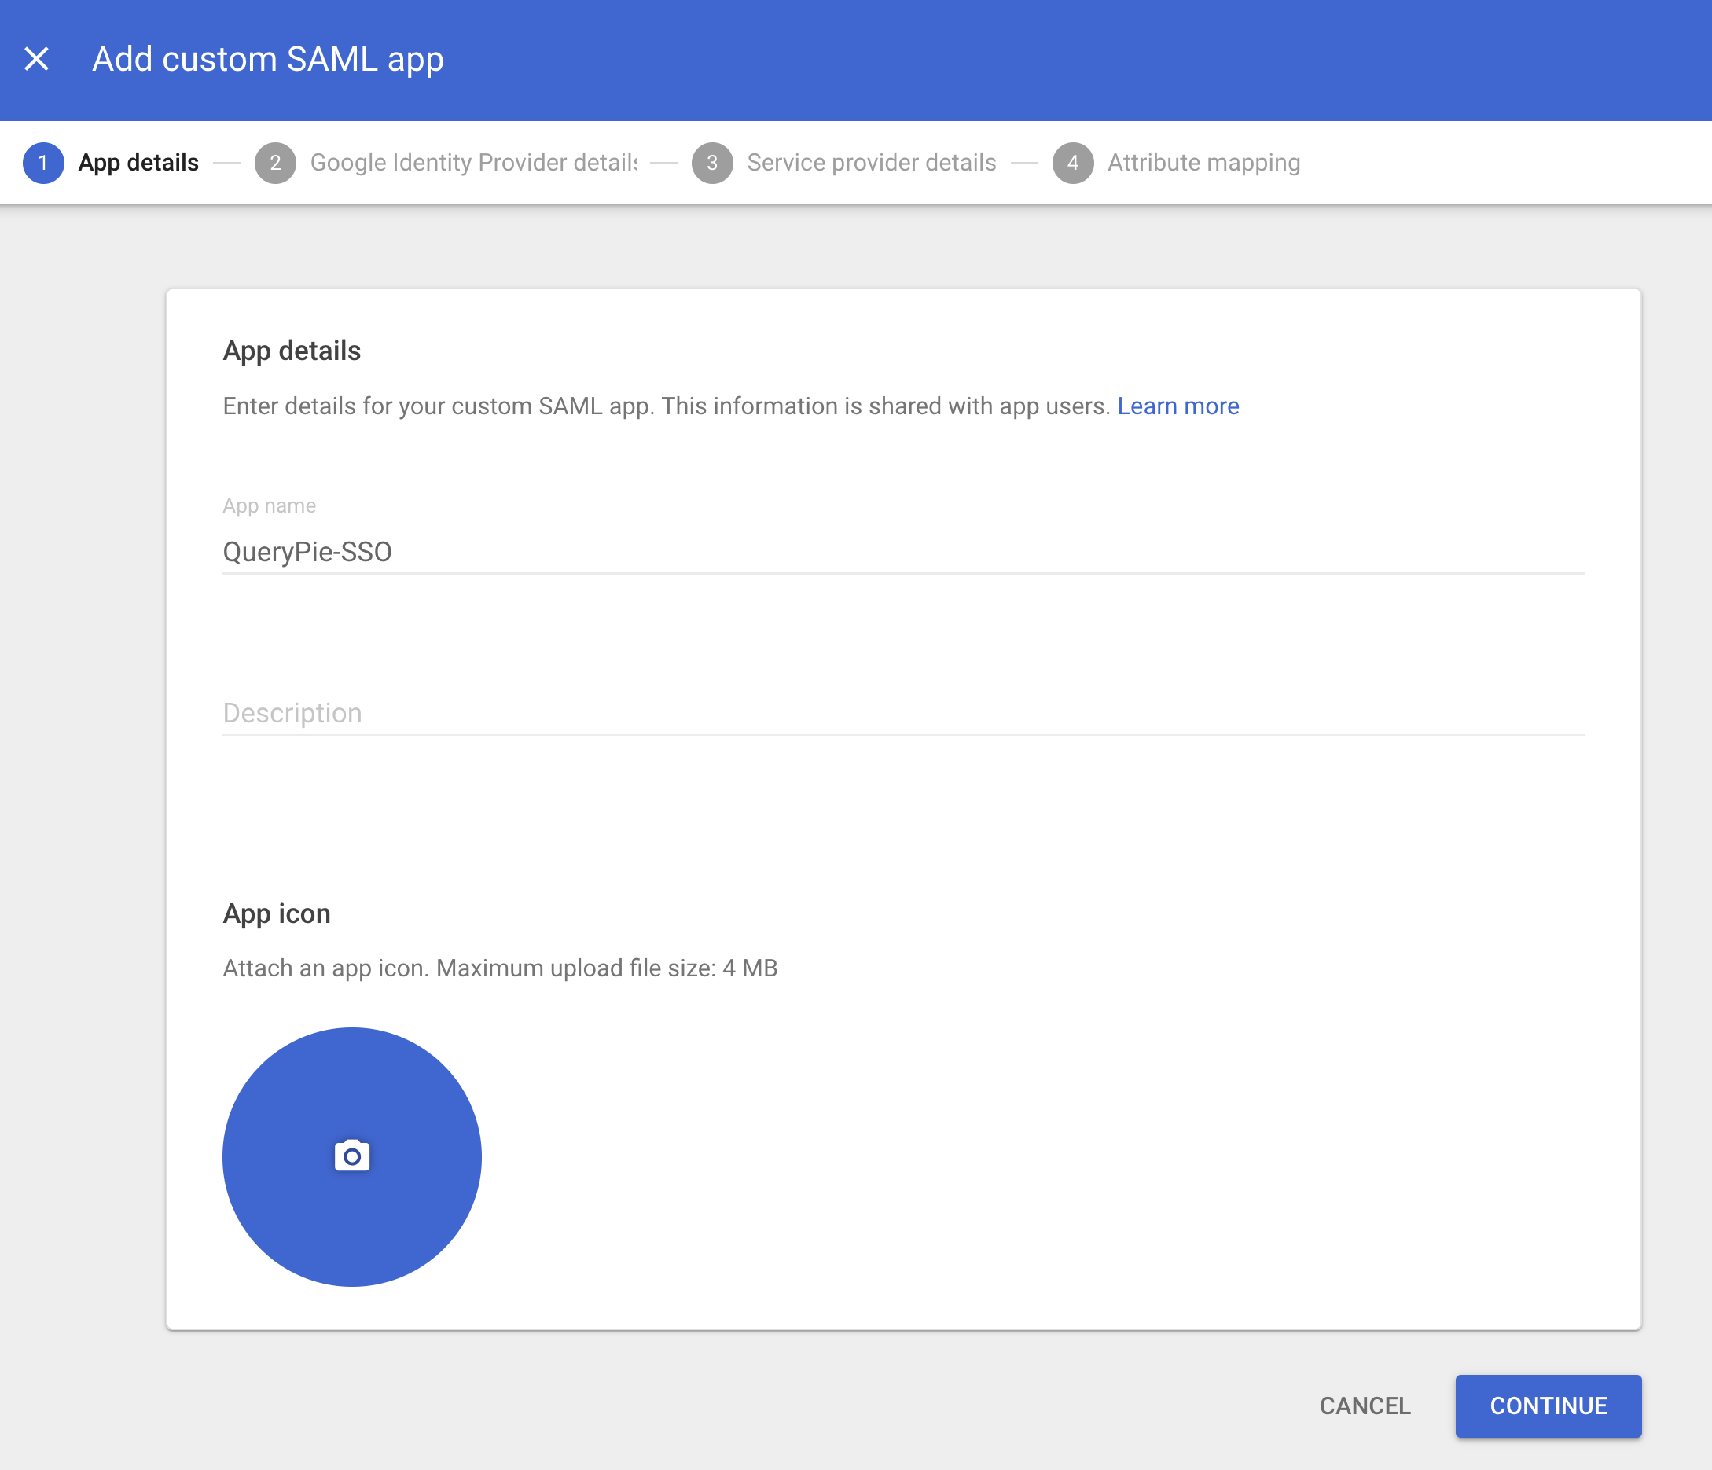
Task: Click 'Enter details for your custom SAML app' text
Action: 439,406
